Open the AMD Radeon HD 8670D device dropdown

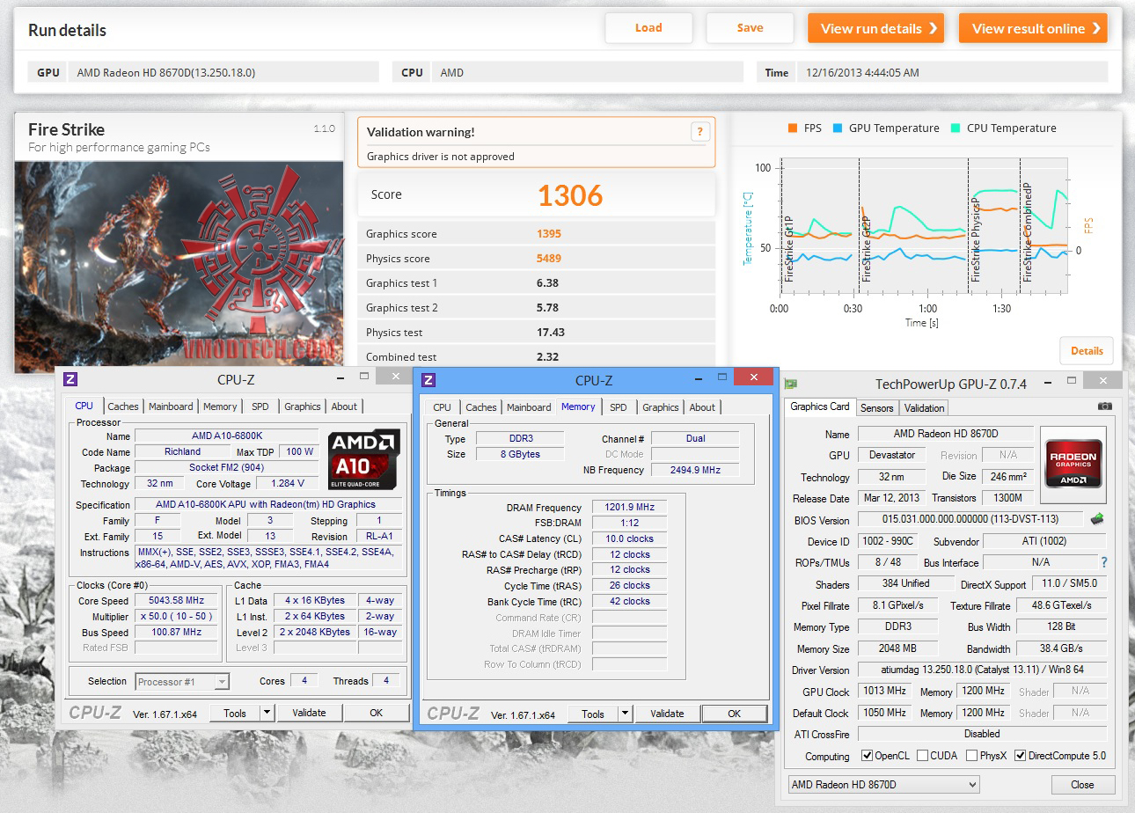tap(883, 784)
